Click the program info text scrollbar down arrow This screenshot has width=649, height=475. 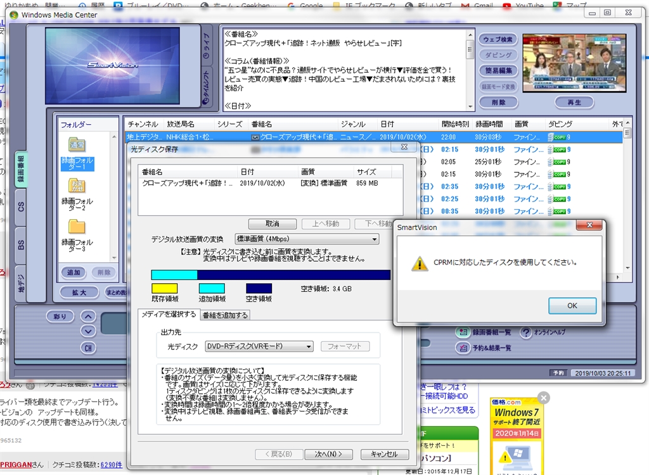pyautogui.click(x=470, y=106)
